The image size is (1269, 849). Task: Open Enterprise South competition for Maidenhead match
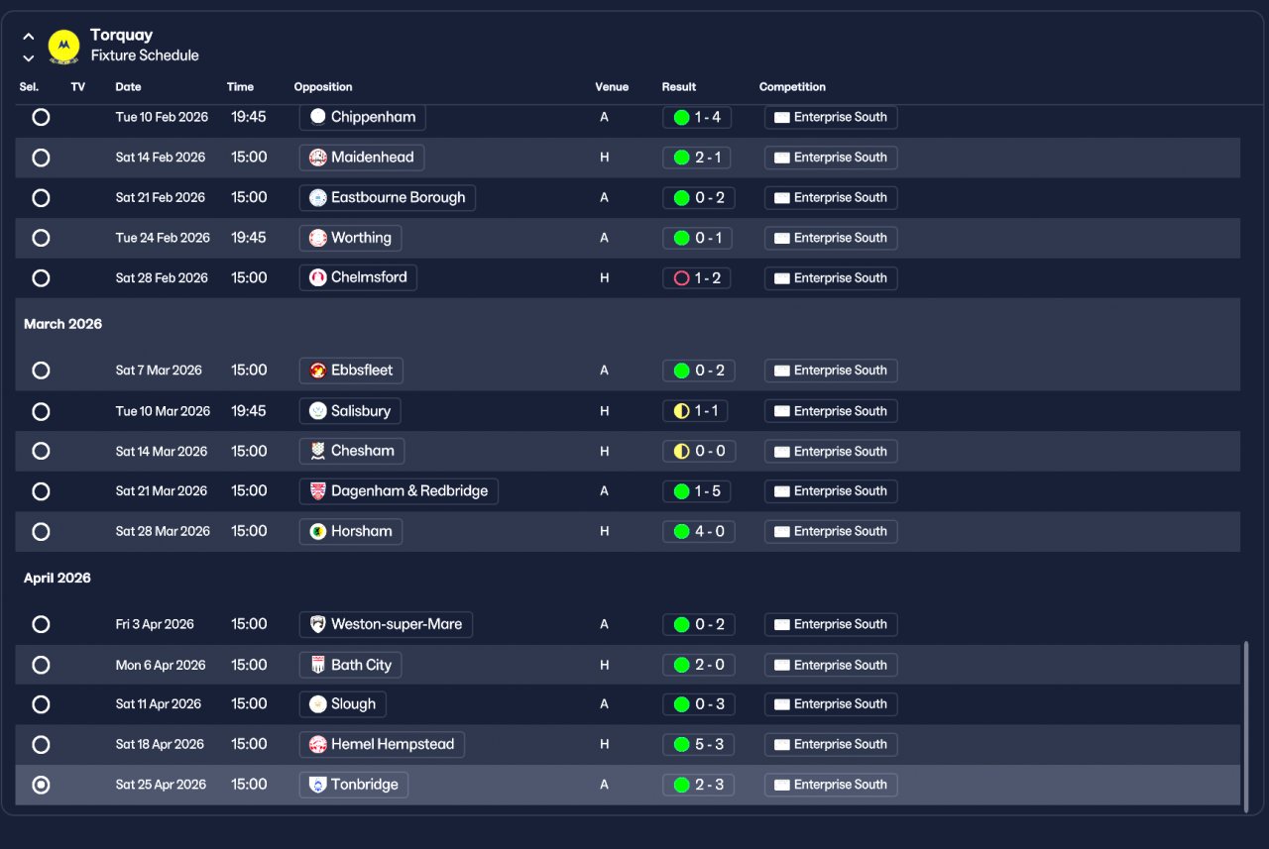click(831, 158)
